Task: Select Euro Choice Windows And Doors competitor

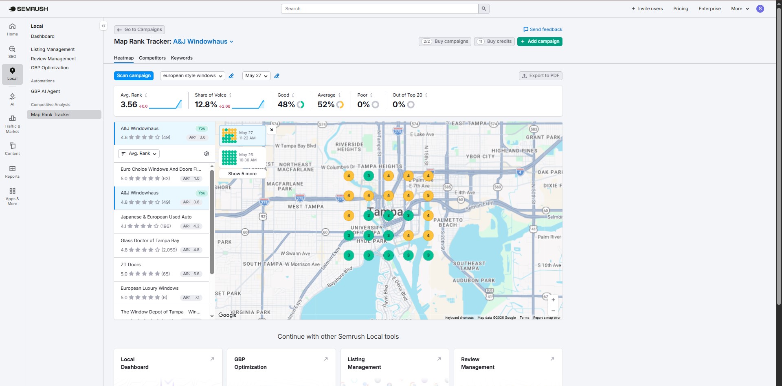Action: tap(162, 174)
